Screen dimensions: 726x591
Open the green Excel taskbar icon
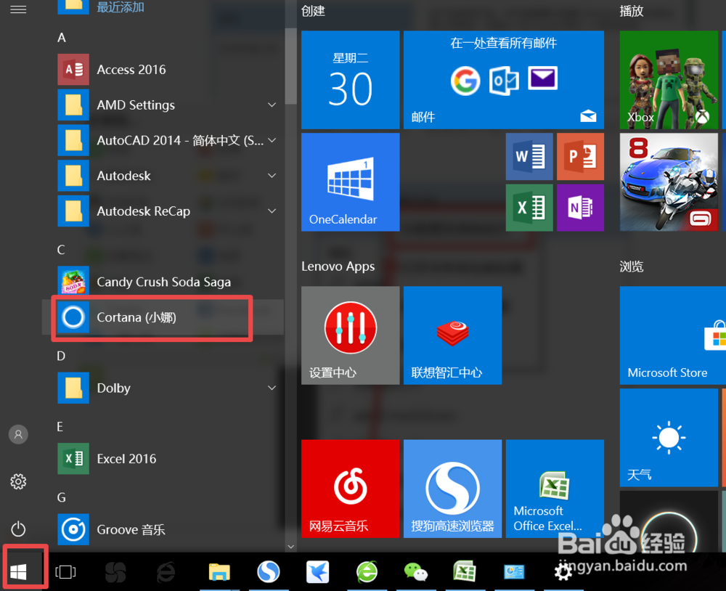(x=465, y=571)
